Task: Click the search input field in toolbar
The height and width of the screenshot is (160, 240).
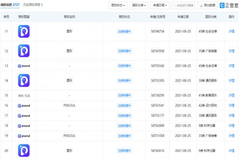Action: click(x=185, y=6)
